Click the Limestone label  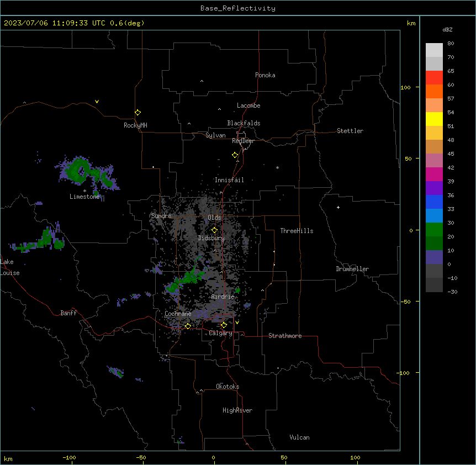84,197
